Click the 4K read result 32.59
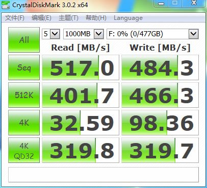The width and height of the screenshot is (207, 188). [x=81, y=123]
